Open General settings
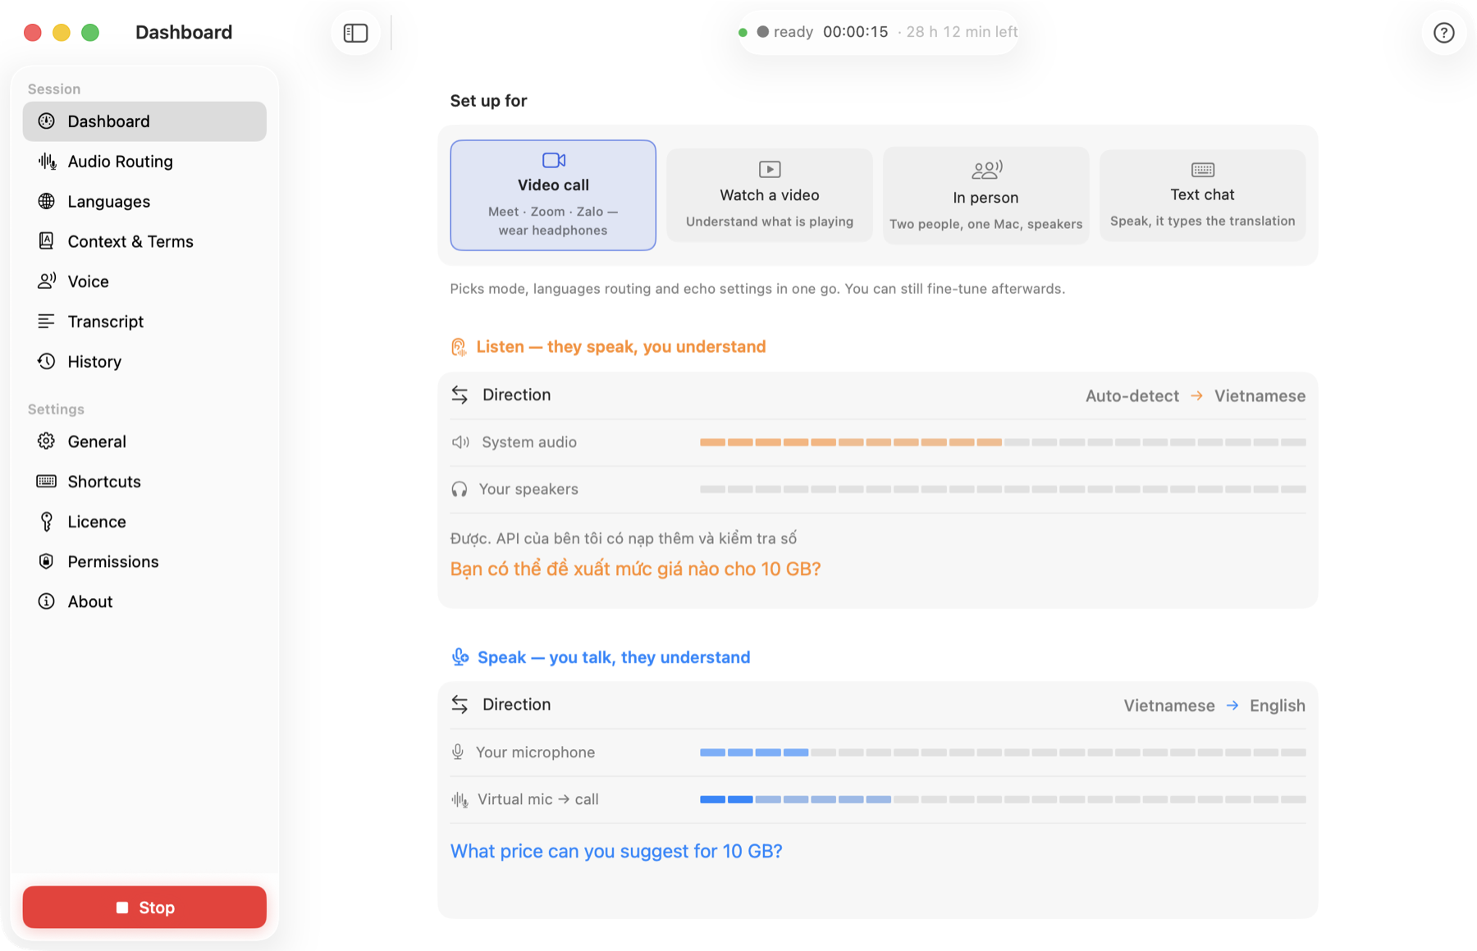 click(x=144, y=441)
